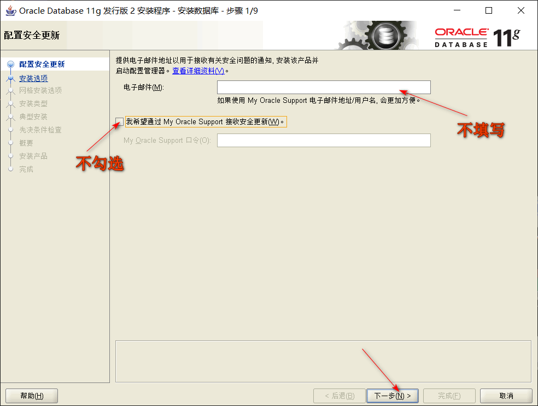Select the 安装类型 step
The width and height of the screenshot is (538, 406).
[x=33, y=103]
